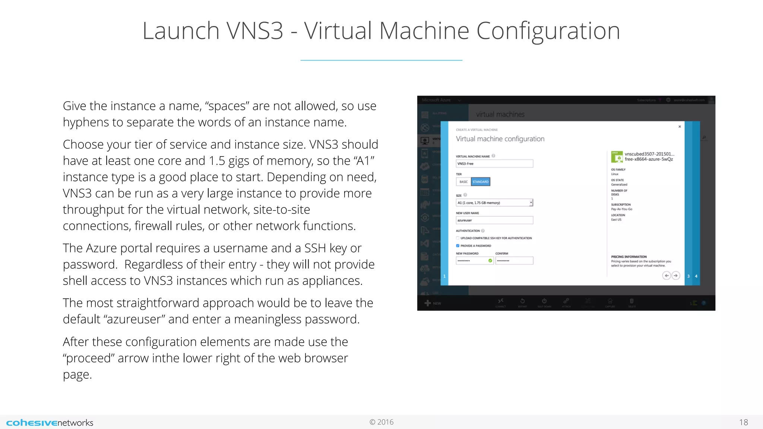Jump to wizard step 3 strip
The height and width of the screenshot is (429, 763).
[688, 203]
